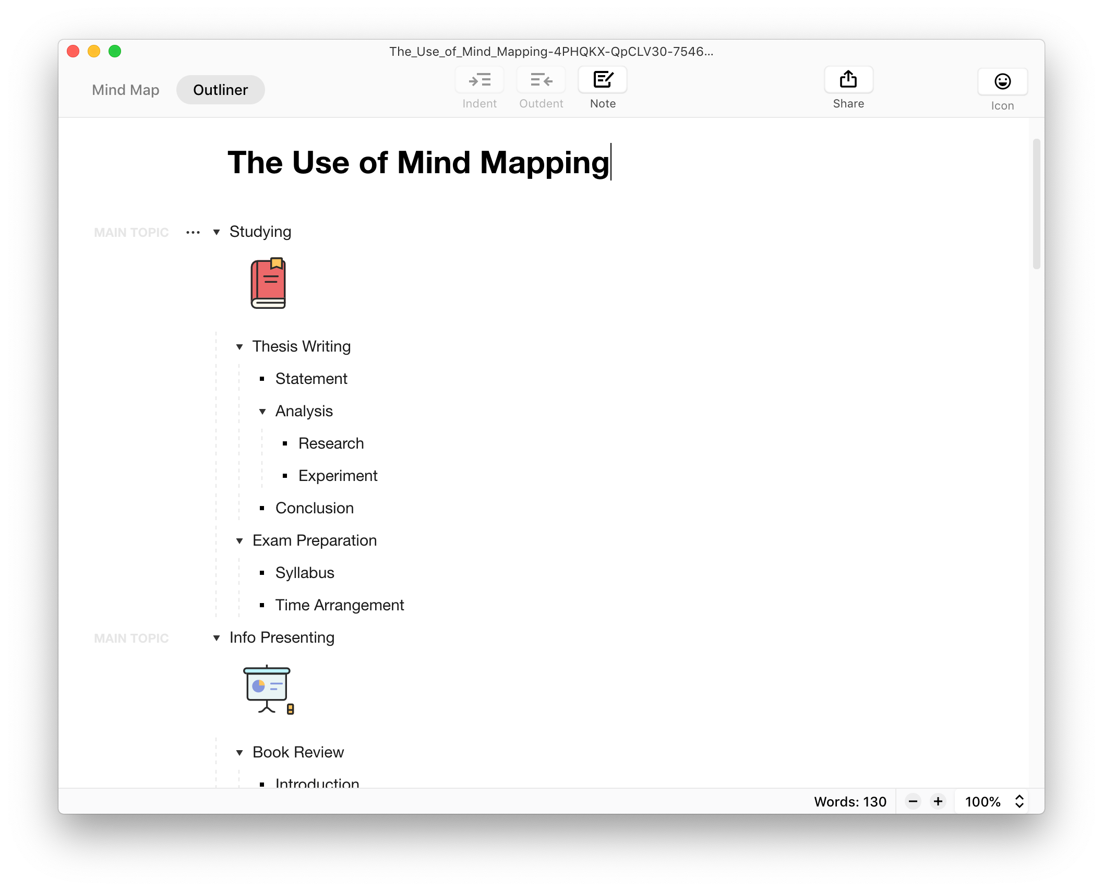The image size is (1103, 891).
Task: Collapse the Studying main topic
Action: pyautogui.click(x=217, y=232)
